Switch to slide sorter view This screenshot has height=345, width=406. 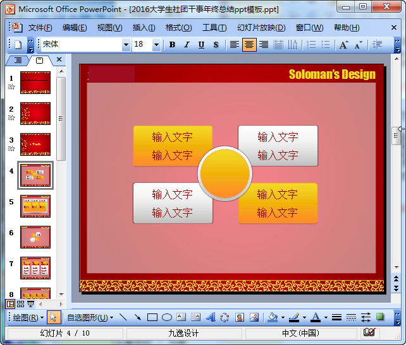pos(20,304)
